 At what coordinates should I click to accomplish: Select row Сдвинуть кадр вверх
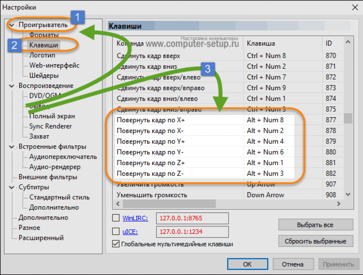(x=228, y=56)
